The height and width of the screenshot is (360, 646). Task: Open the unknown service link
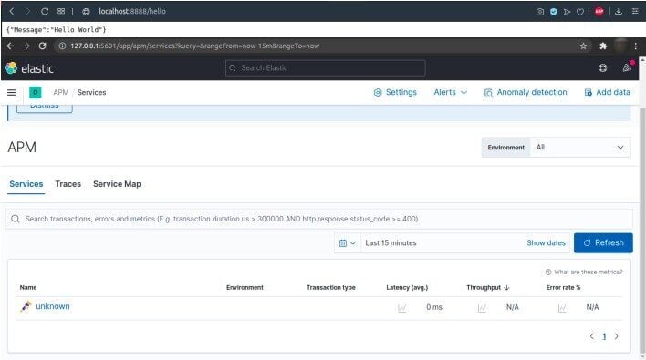click(x=53, y=306)
